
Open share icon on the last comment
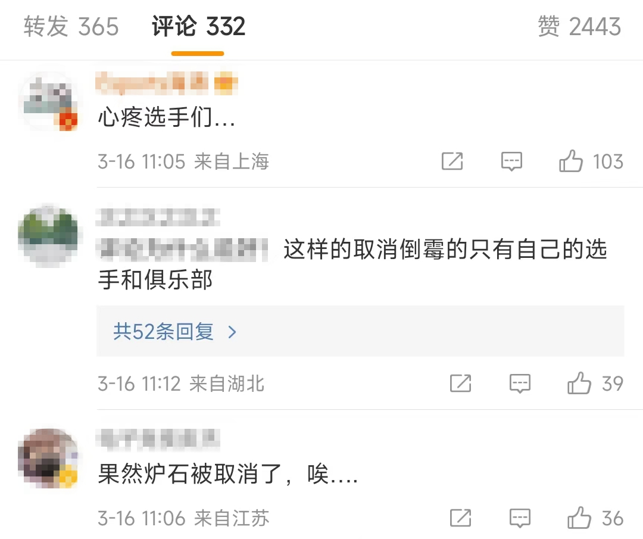(461, 518)
